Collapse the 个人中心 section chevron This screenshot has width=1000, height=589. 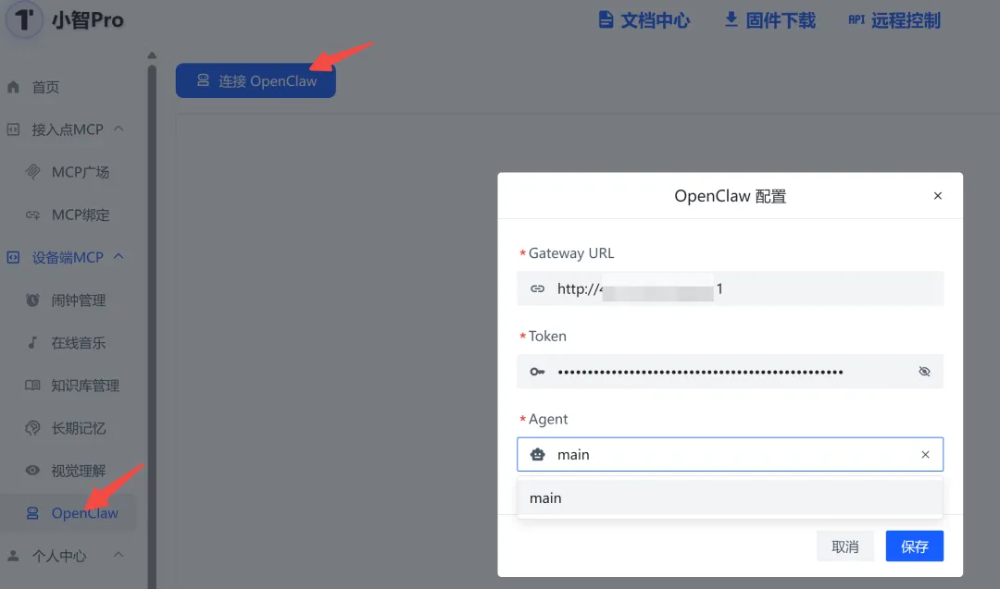[119, 555]
